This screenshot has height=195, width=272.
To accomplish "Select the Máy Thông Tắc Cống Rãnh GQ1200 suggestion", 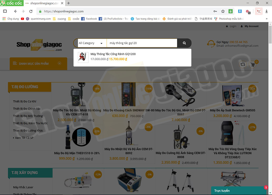I will [x=113, y=54].
